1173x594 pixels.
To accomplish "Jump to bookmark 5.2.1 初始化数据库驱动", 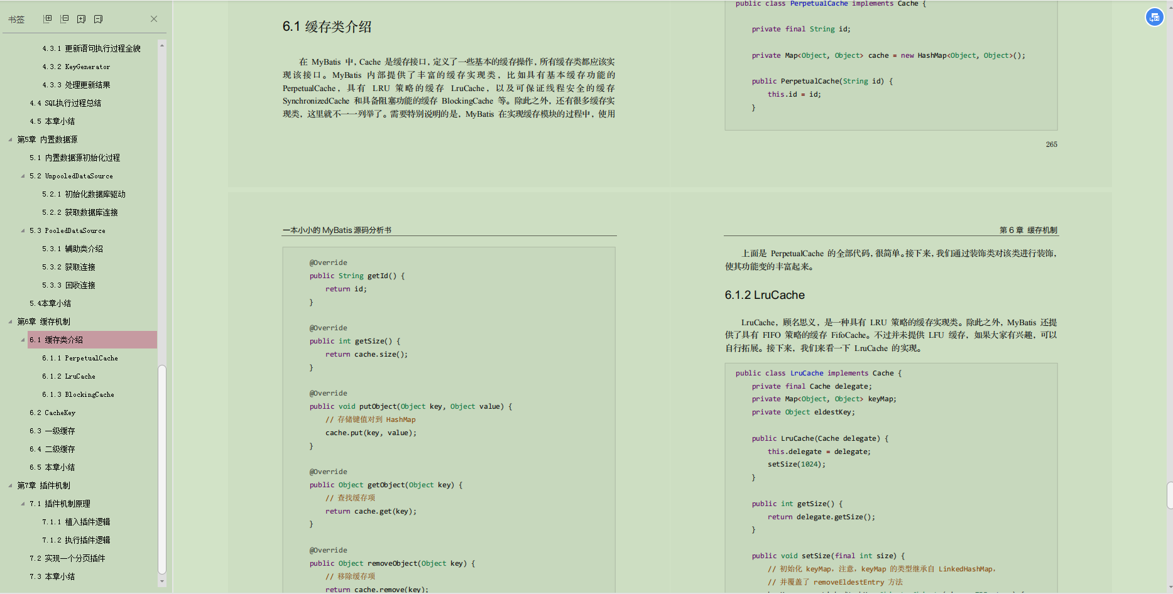I will [84, 194].
